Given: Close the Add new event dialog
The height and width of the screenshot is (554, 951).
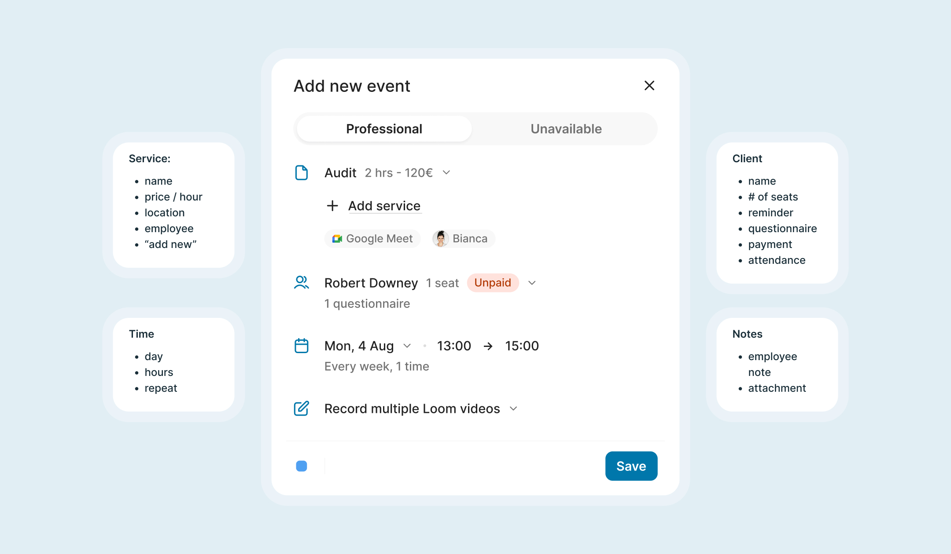Looking at the screenshot, I should tap(649, 85).
